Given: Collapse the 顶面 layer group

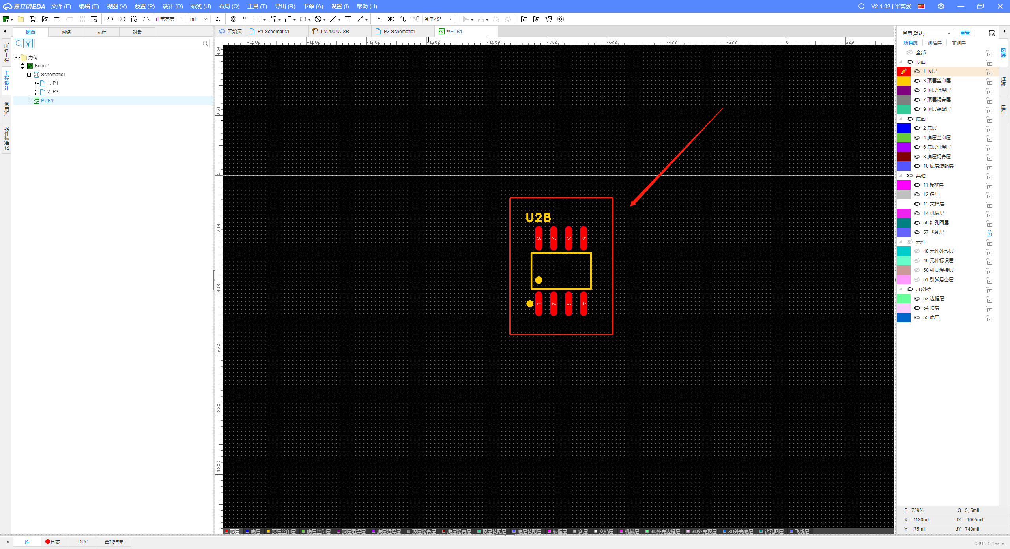Looking at the screenshot, I should point(901,62).
